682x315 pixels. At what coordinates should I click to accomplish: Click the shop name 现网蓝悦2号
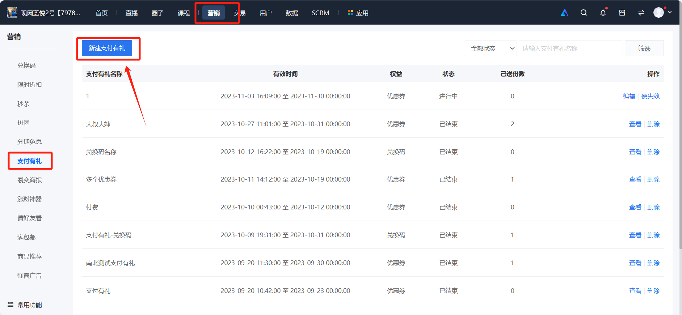pyautogui.click(x=51, y=13)
